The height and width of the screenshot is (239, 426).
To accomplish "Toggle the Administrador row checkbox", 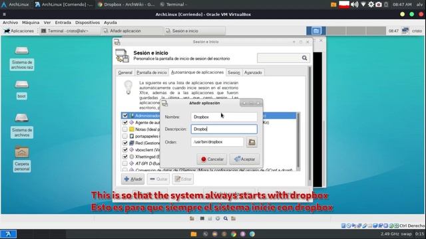I will point(125,116).
